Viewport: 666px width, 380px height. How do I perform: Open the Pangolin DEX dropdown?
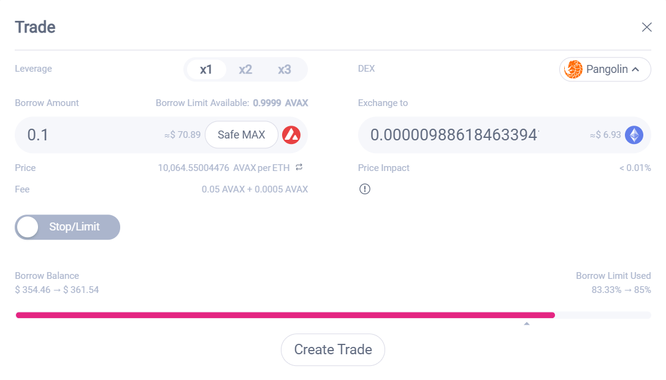[605, 69]
